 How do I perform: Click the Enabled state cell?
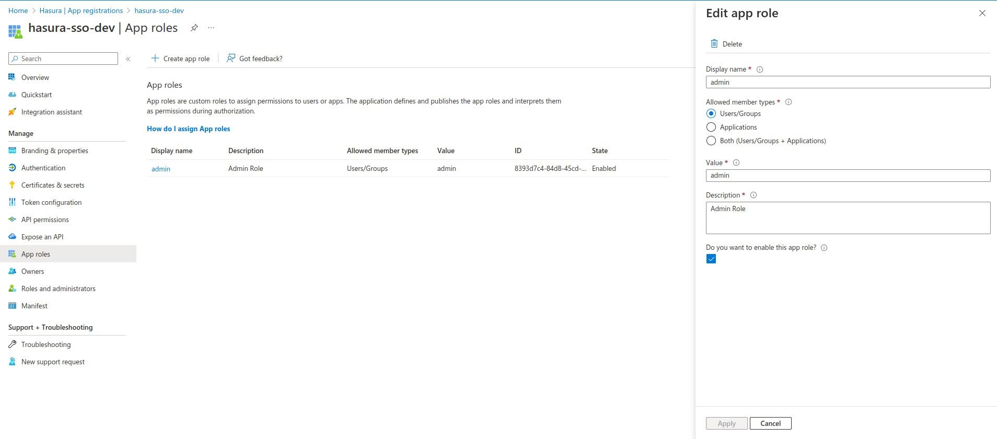point(604,168)
